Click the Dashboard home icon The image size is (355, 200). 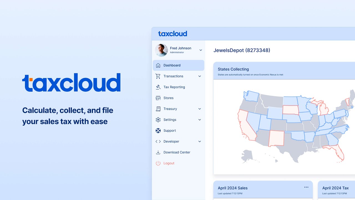158,65
